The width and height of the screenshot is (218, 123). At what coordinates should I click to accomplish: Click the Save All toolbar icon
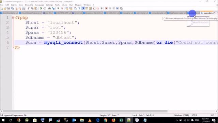[x=13, y=8]
